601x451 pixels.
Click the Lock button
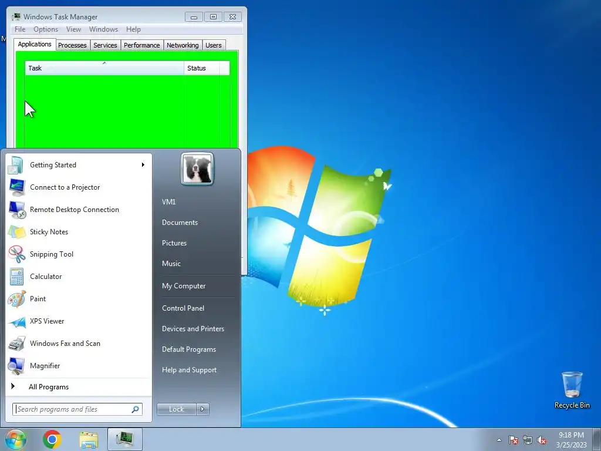click(x=177, y=409)
